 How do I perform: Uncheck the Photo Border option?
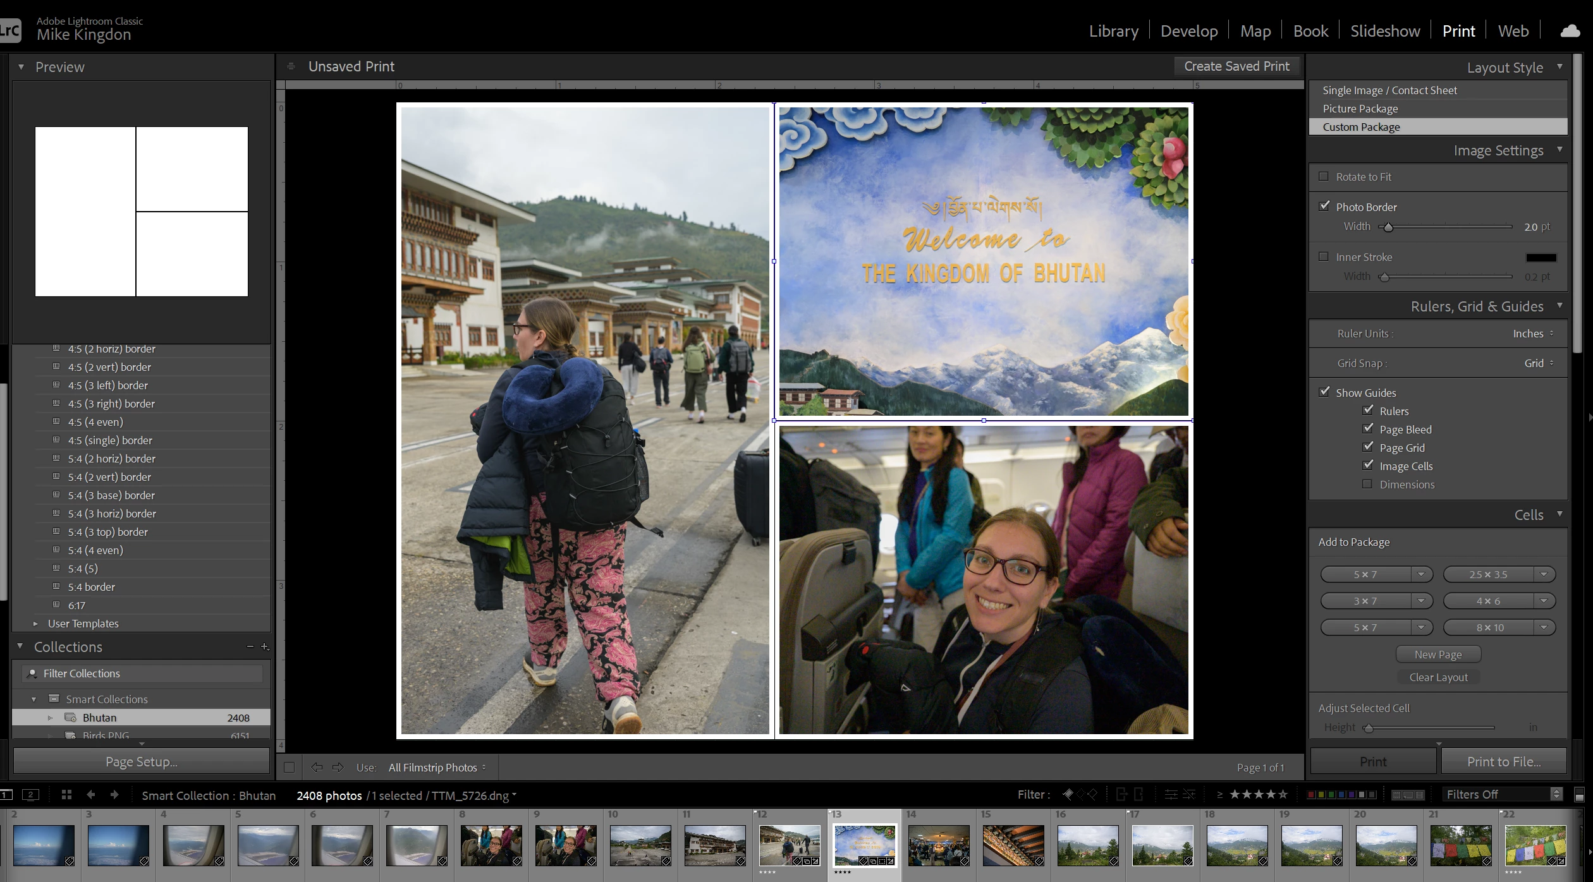tap(1324, 207)
